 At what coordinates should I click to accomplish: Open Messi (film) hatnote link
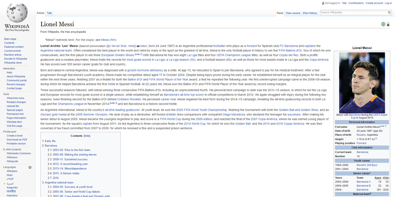click(109, 40)
